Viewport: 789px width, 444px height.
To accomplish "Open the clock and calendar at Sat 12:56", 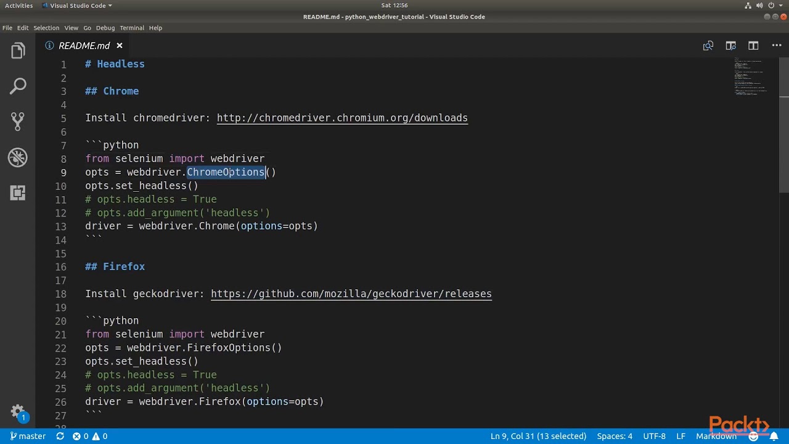I will click(x=394, y=6).
